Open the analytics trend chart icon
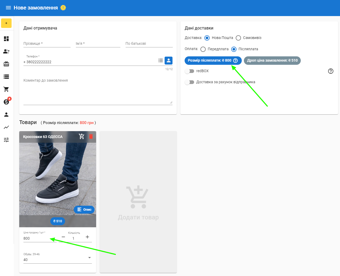The width and height of the screenshot is (340, 276). (x=6, y=127)
